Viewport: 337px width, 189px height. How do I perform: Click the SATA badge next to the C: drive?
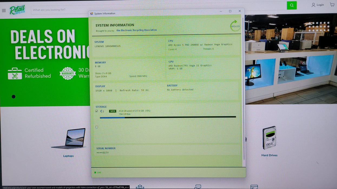coord(113,111)
